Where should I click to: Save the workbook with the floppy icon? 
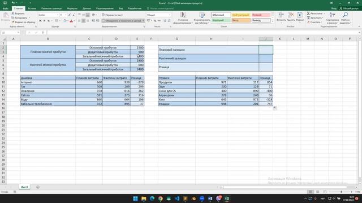coord(5,3)
